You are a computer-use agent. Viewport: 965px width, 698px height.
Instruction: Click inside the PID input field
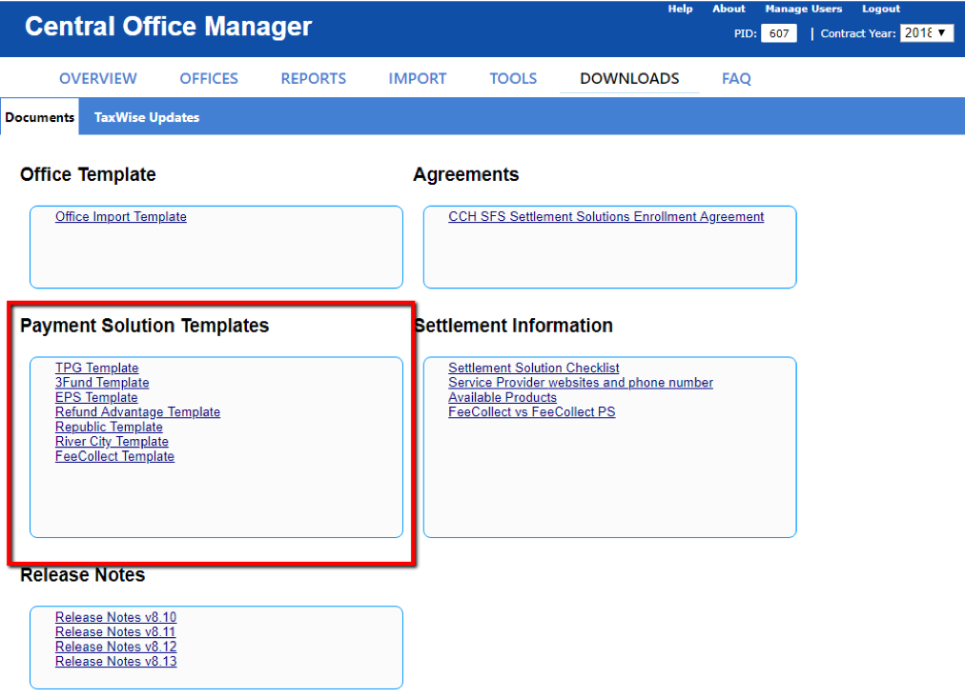778,32
